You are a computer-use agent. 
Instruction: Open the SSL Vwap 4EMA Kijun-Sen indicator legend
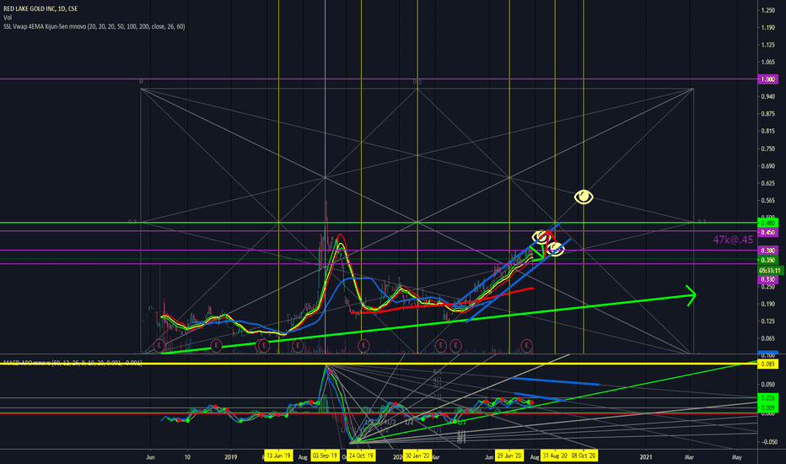94,27
